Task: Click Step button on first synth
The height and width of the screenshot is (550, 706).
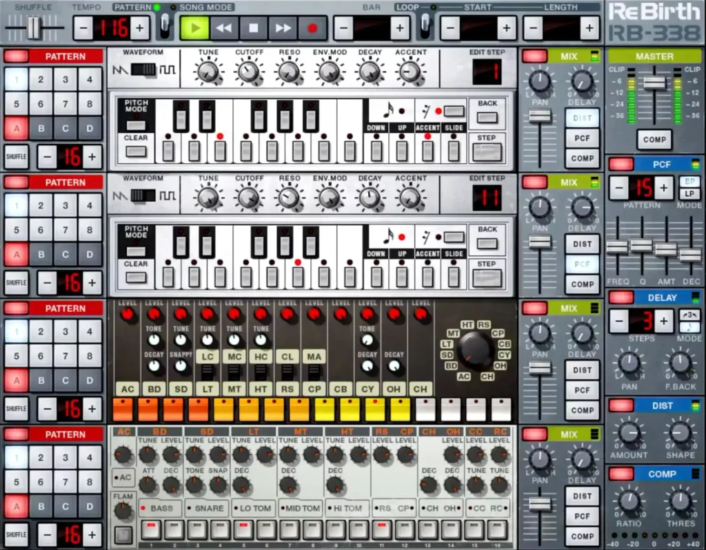Action: click(487, 152)
